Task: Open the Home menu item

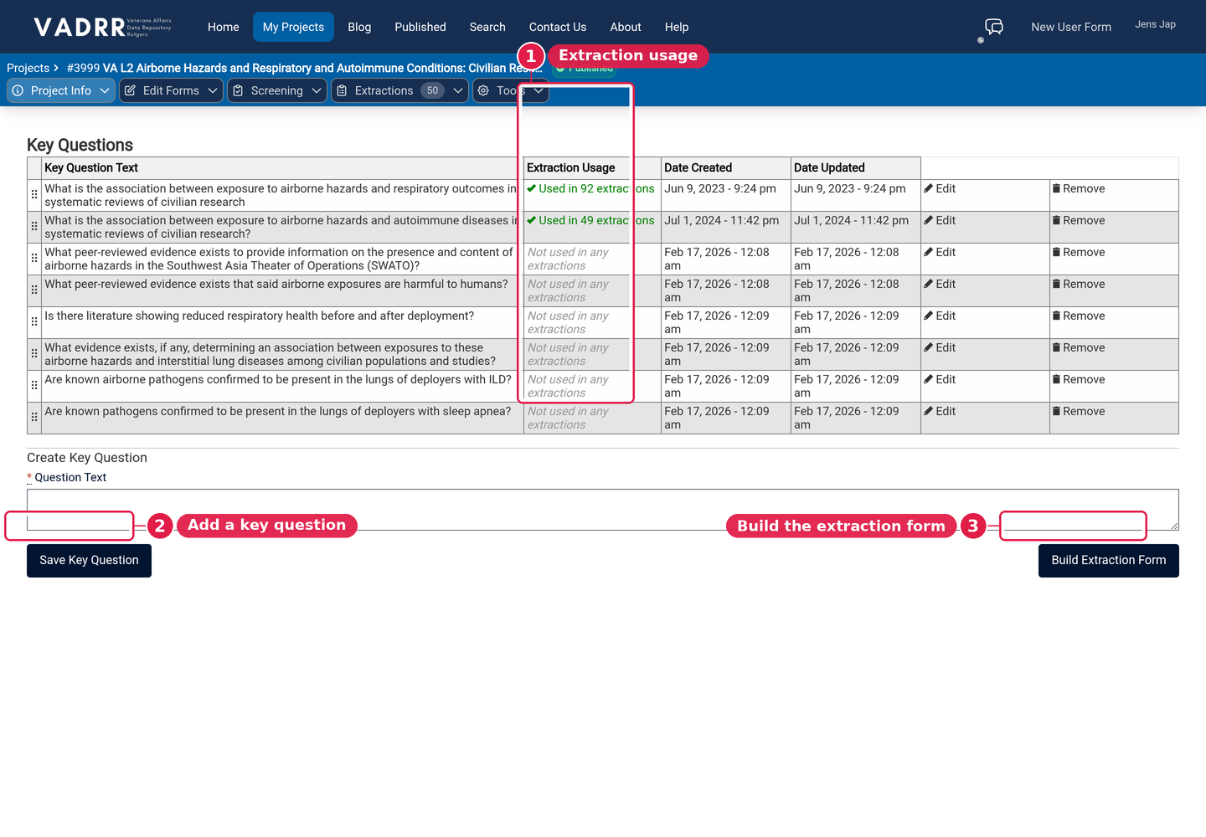Action: [x=224, y=27]
